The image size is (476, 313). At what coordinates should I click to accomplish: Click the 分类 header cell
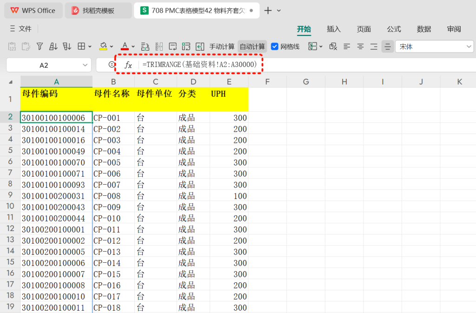(x=193, y=99)
